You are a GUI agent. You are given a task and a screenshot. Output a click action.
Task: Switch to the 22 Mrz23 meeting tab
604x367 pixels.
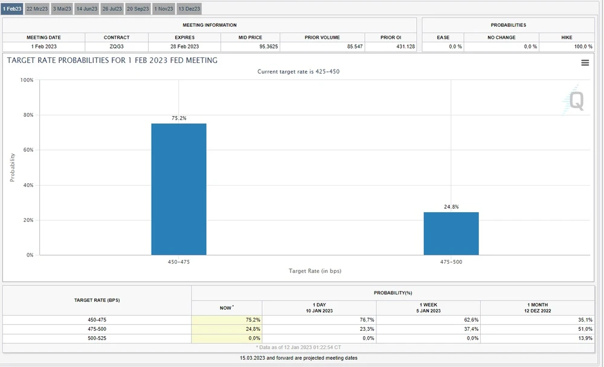(x=37, y=9)
